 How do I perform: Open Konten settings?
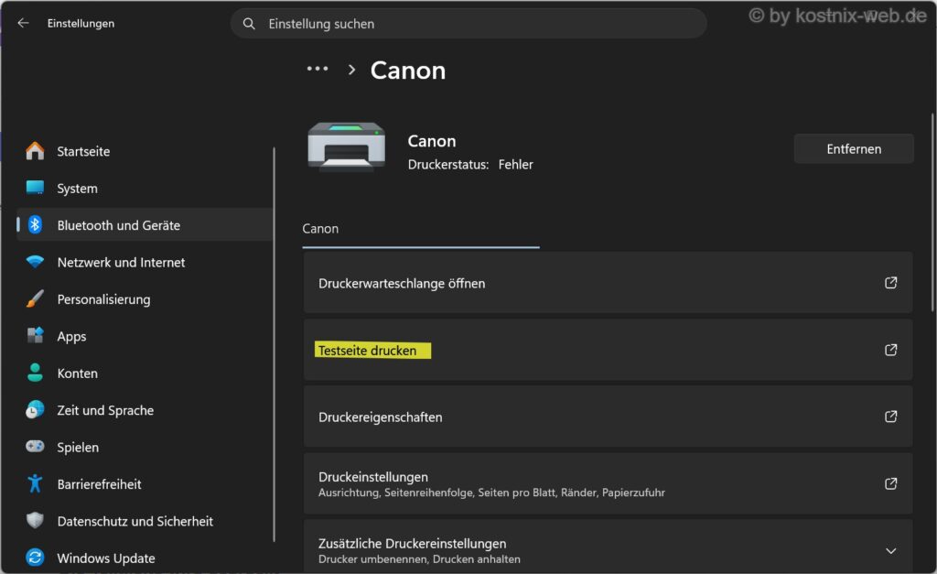pyautogui.click(x=145, y=374)
